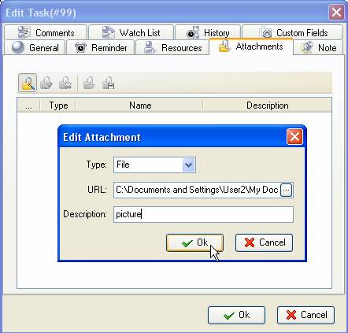Open the Type dropdown showing File
Image resolution: width=348 pixels, height=333 pixels.
coord(154,165)
